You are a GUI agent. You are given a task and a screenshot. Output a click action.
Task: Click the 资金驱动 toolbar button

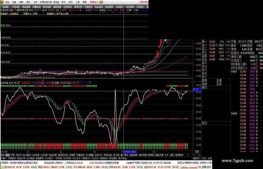(x=99, y=7)
